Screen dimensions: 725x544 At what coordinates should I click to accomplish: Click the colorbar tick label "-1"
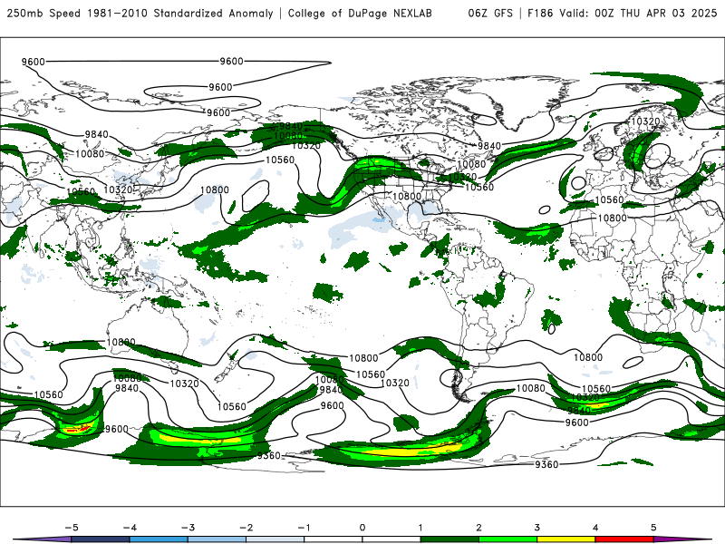click(304, 528)
